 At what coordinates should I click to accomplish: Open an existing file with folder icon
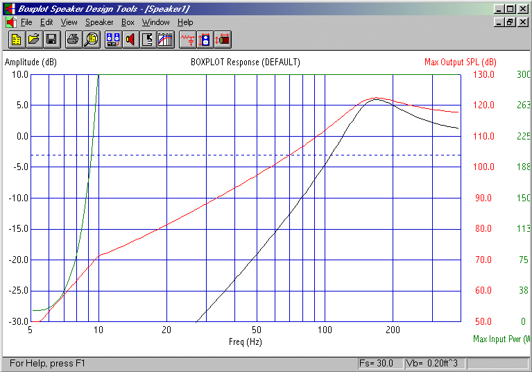pyautogui.click(x=34, y=40)
